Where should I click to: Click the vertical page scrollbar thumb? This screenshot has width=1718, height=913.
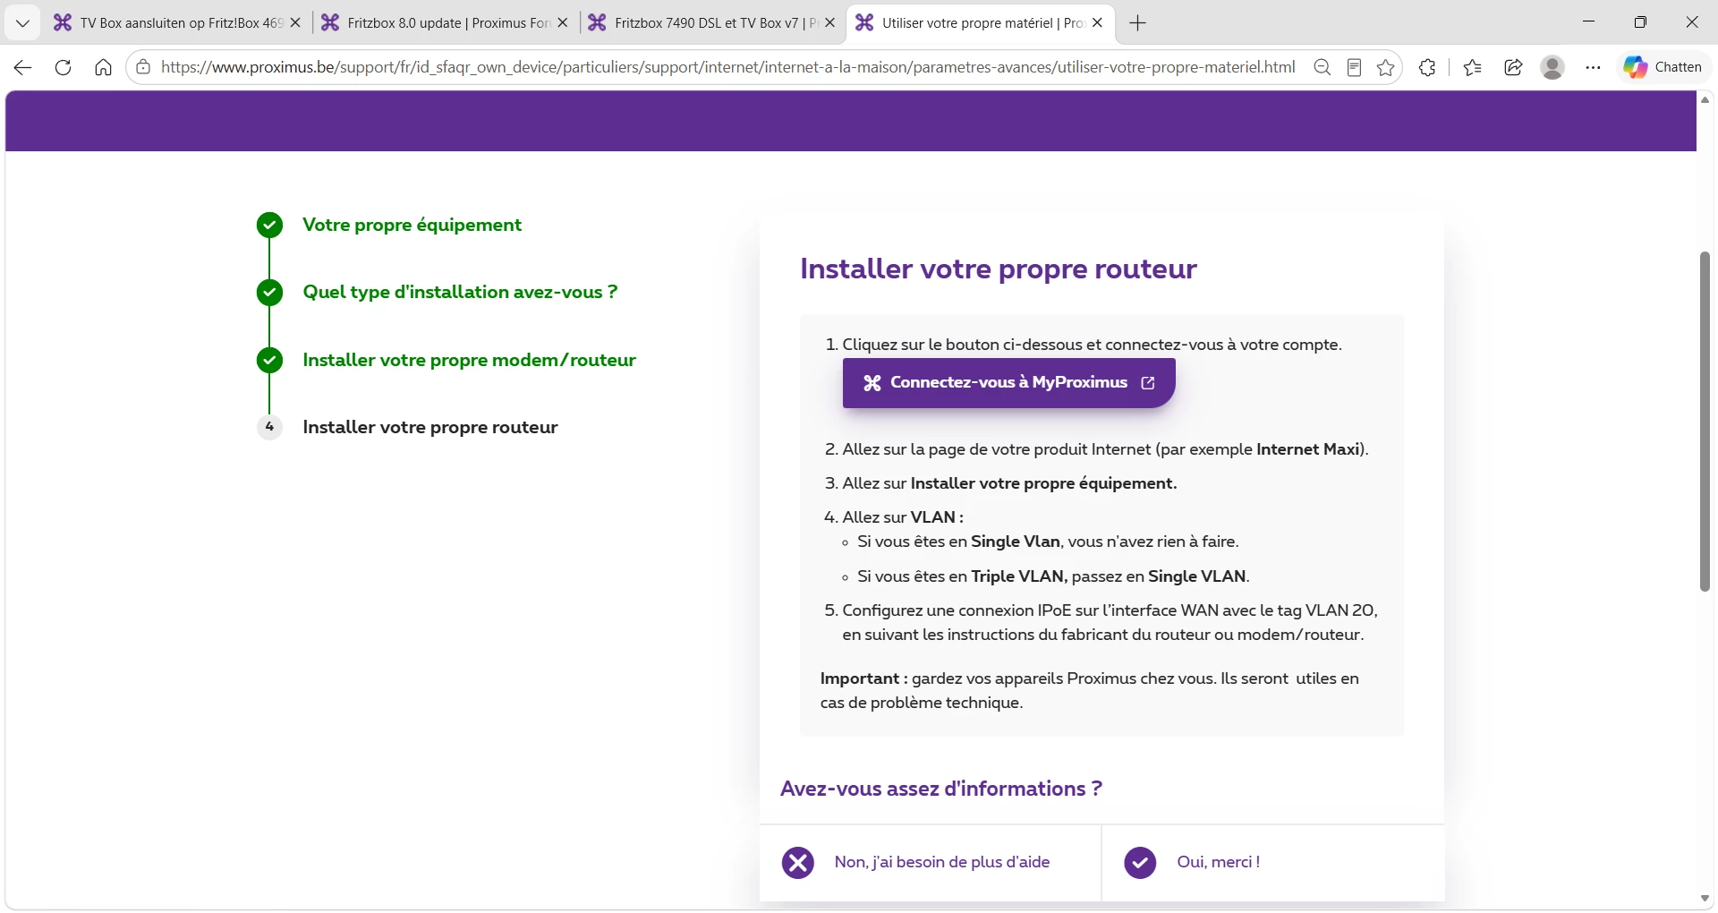click(x=1705, y=421)
